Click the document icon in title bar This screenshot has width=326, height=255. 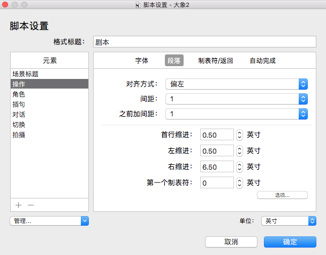138,5
